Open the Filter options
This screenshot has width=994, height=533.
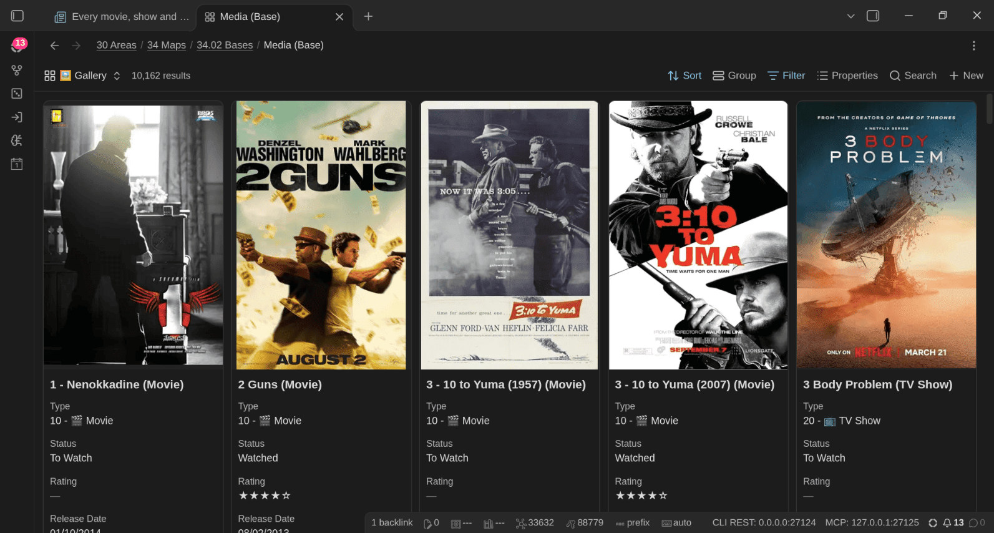click(786, 76)
